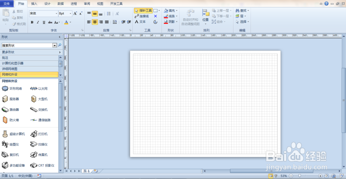Align text to top
The width and height of the screenshot is (346, 179).
tap(89, 14)
